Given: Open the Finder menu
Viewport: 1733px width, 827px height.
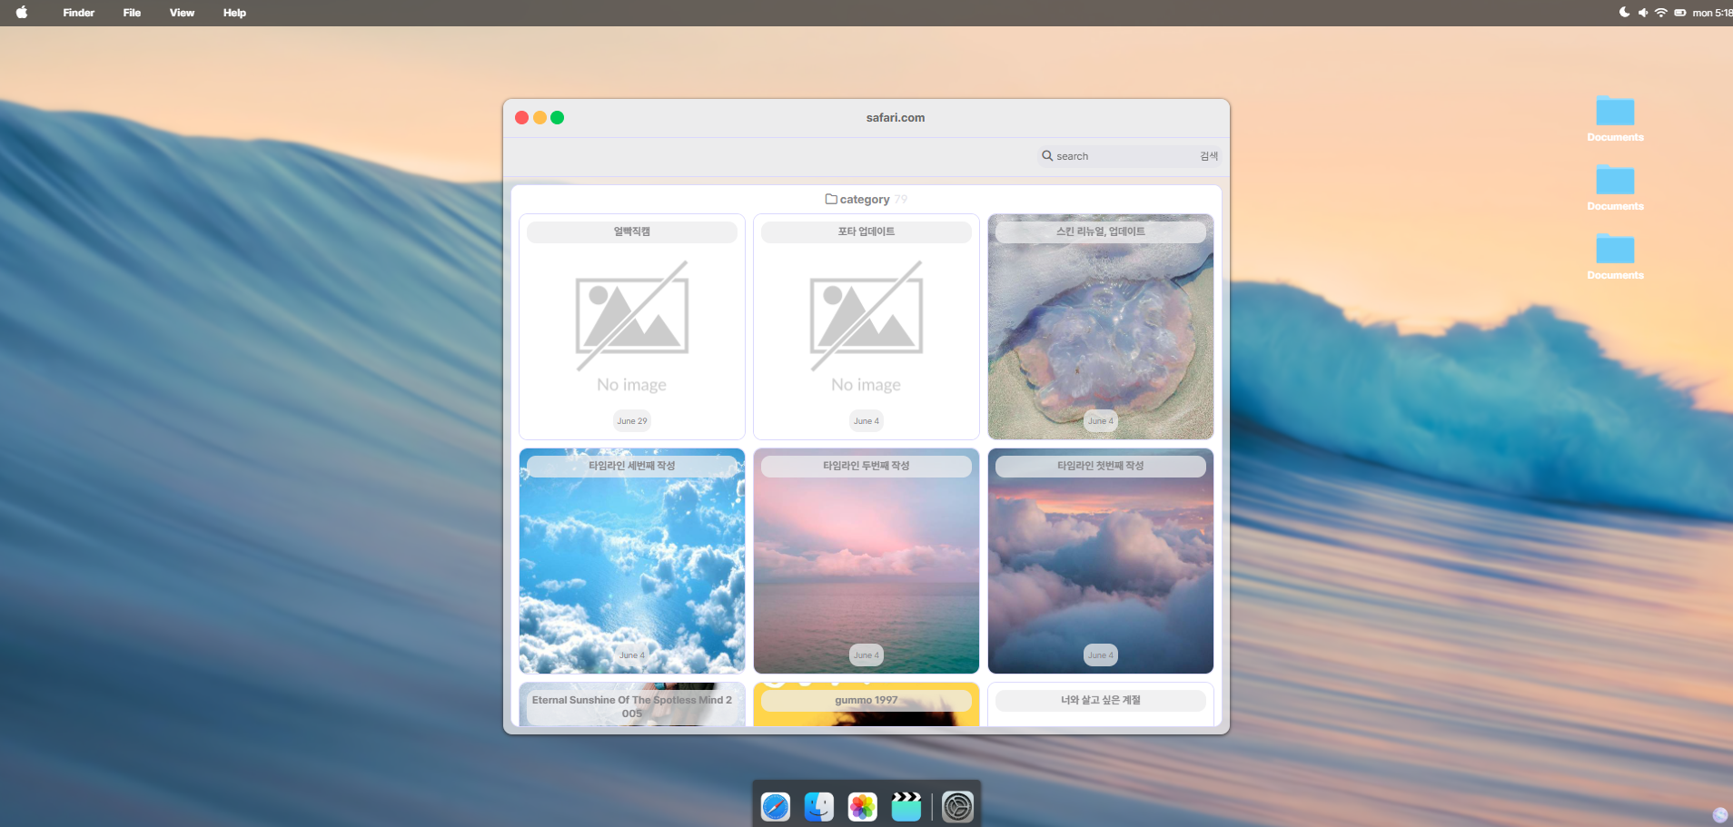Looking at the screenshot, I should tap(79, 13).
